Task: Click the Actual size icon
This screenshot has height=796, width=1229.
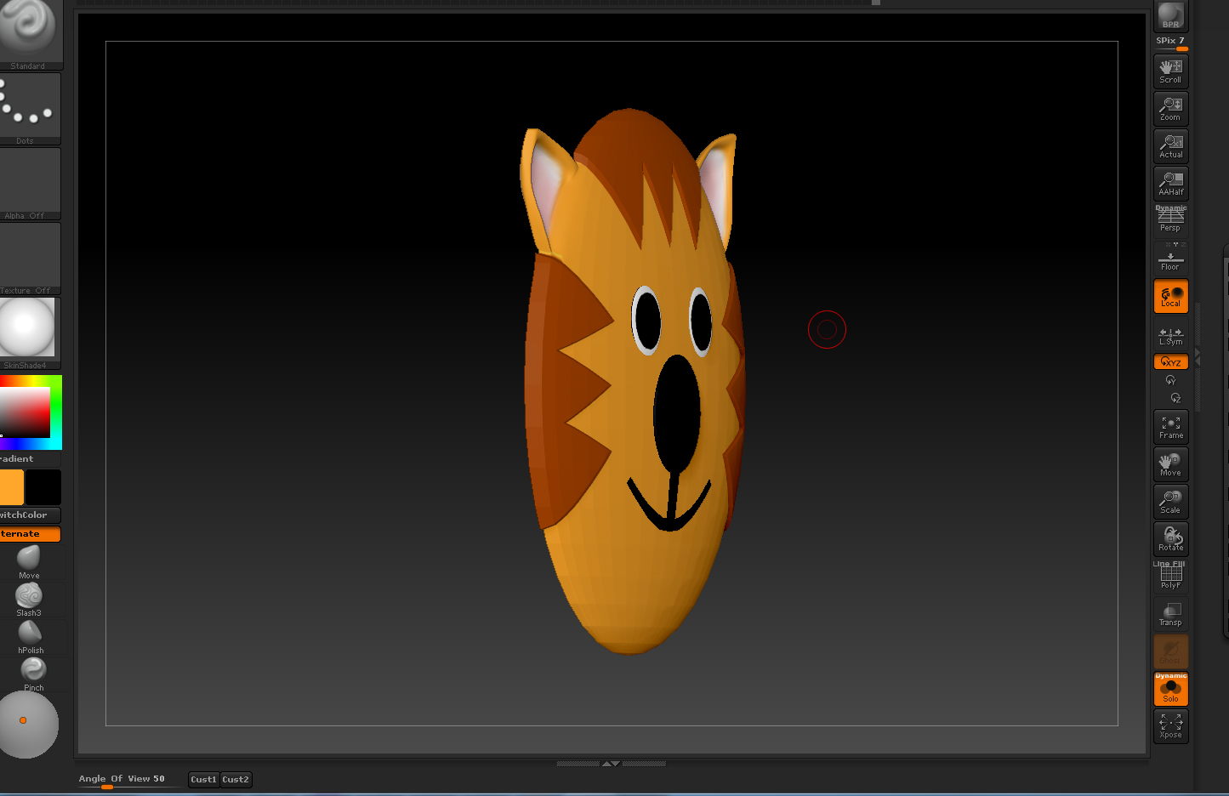Action: 1170,146
